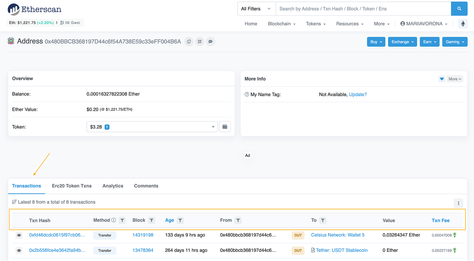Run search with the magnifying glass button
This screenshot has width=474, height=261.
click(x=459, y=8)
